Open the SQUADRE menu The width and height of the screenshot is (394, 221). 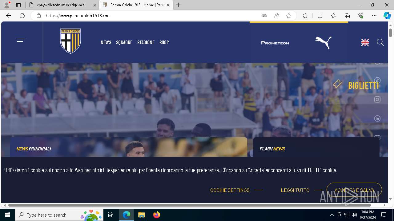pyautogui.click(x=124, y=42)
